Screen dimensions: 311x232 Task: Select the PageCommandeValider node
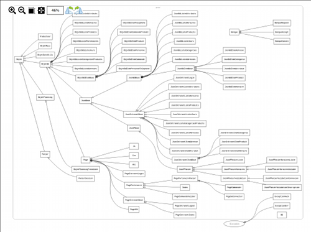(185, 197)
